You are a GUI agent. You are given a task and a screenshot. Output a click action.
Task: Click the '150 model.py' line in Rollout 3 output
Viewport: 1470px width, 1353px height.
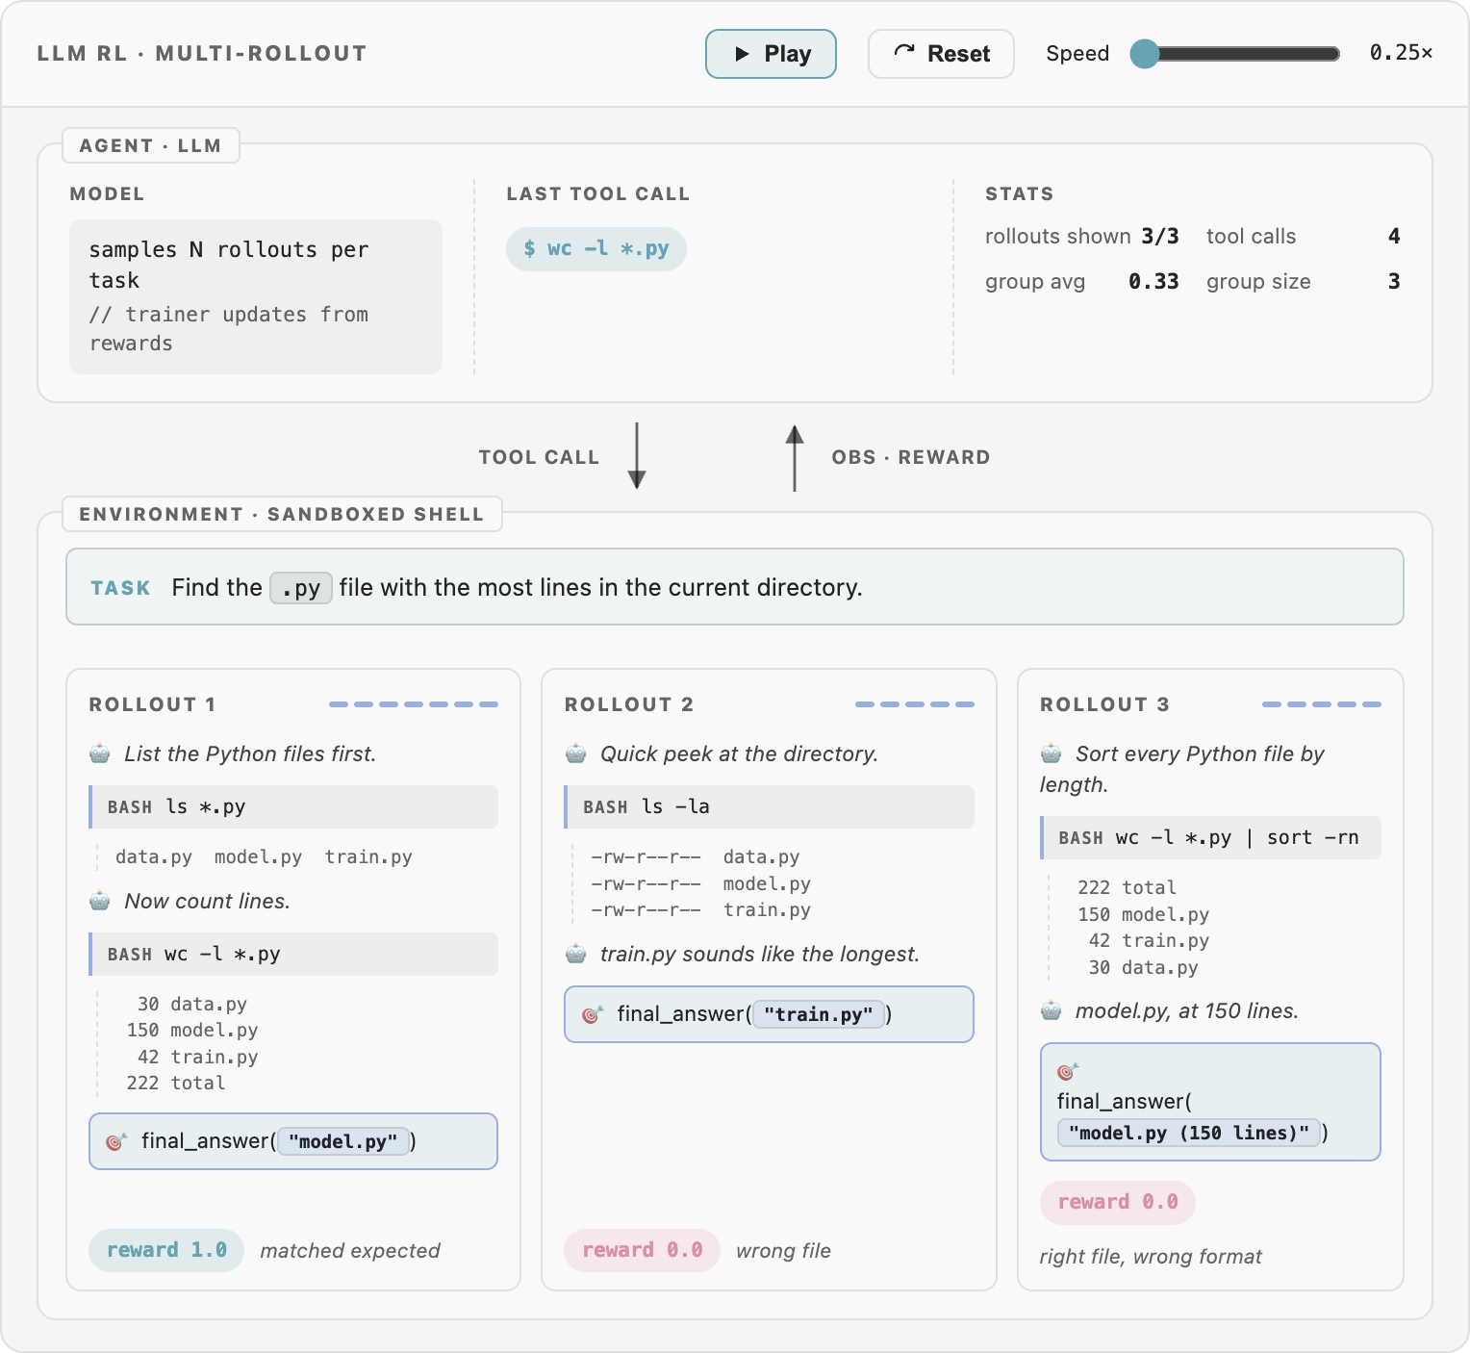(x=1143, y=914)
